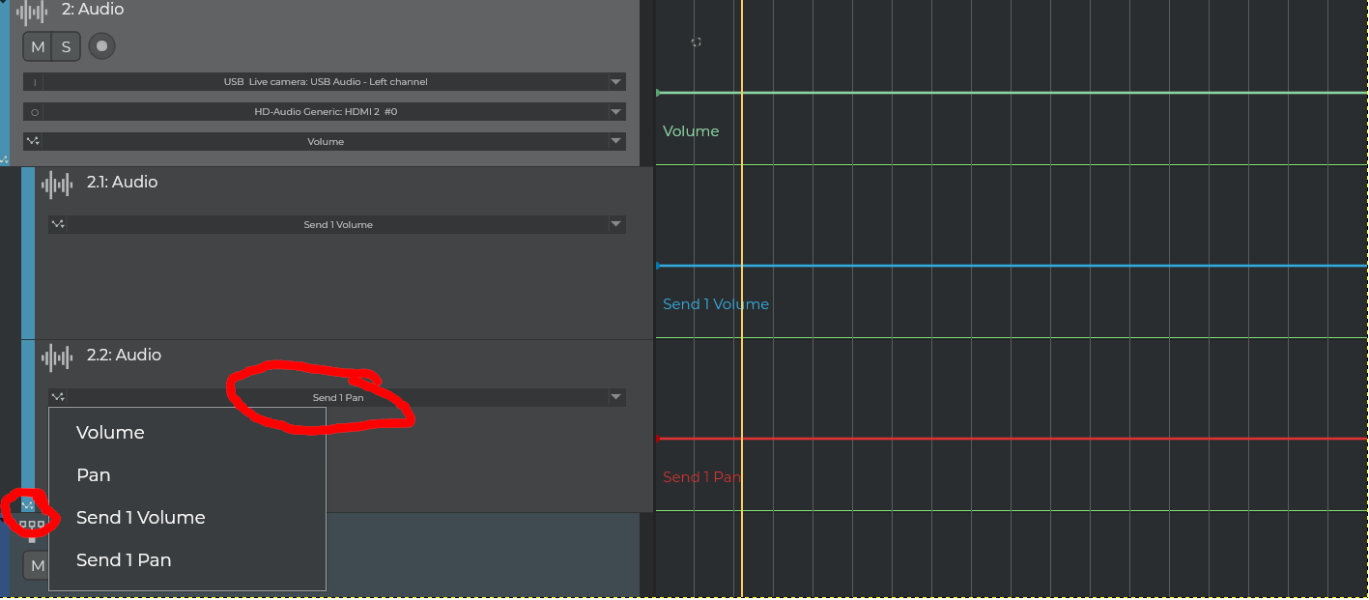Viewport: 1369px width, 600px height.
Task: Expand Send 1 Volume parameter dropdown arrow
Action: pos(615,224)
